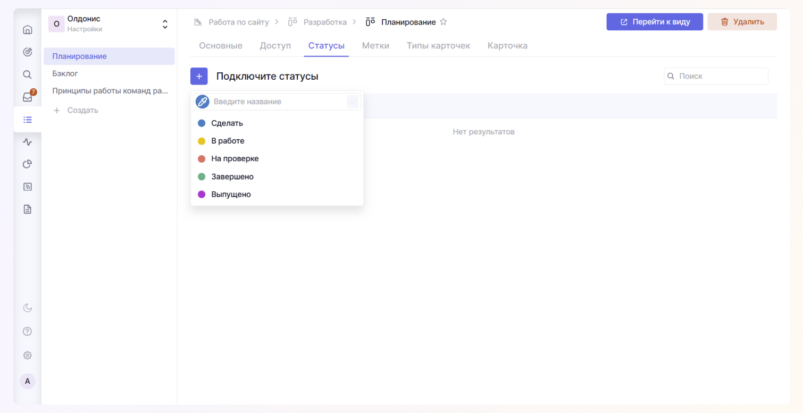Open the documents page icon

(28, 209)
